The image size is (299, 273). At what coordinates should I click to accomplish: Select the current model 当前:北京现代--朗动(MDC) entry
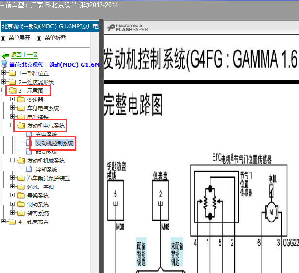[54, 65]
